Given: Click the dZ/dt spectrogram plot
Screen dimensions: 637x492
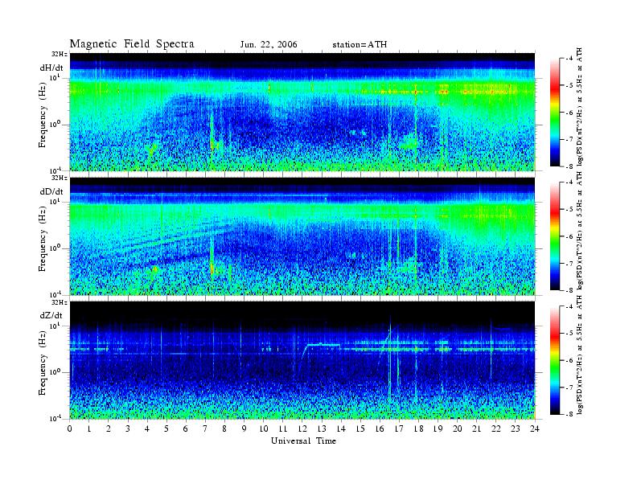Looking at the screenshot, I should click(x=302, y=360).
